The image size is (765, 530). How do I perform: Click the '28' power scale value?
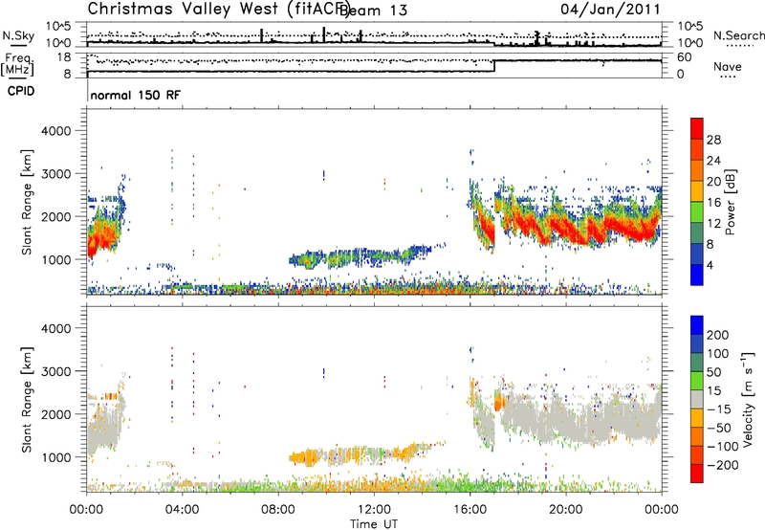coord(713,140)
